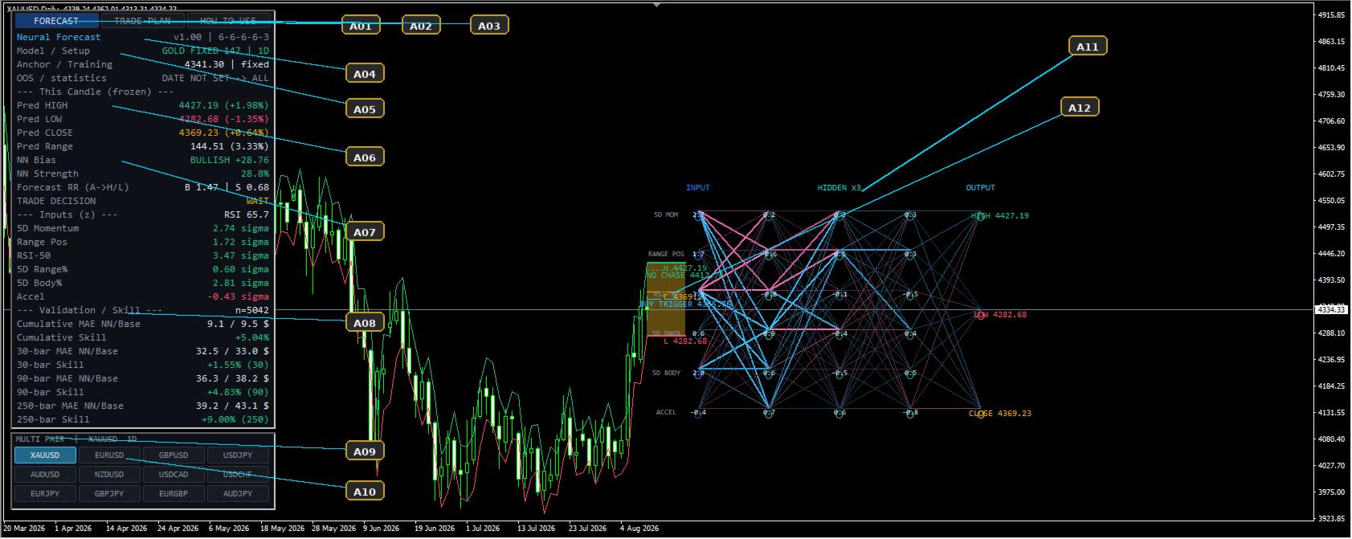Click the 5D Momentum value 2.74 sigma
This screenshot has width=1352, height=539.
coord(241,228)
